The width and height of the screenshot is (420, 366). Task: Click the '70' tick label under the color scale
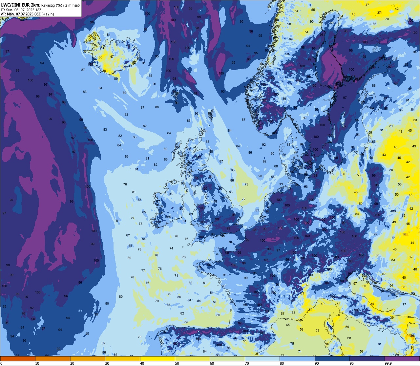pyautogui.click(x=247, y=363)
